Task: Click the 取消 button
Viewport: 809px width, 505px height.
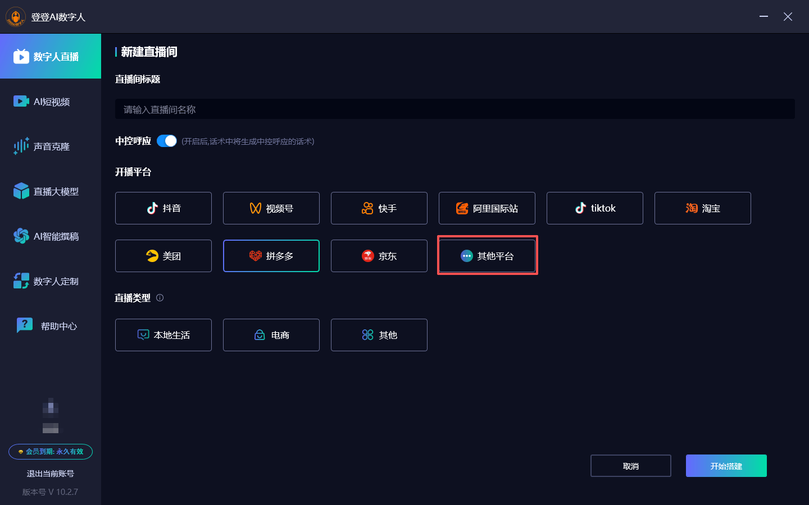Action: coord(630,466)
